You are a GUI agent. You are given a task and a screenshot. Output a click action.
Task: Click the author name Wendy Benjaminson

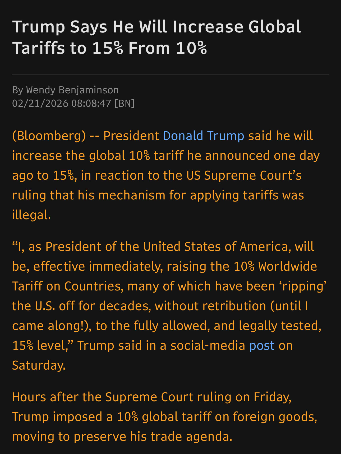72,90
